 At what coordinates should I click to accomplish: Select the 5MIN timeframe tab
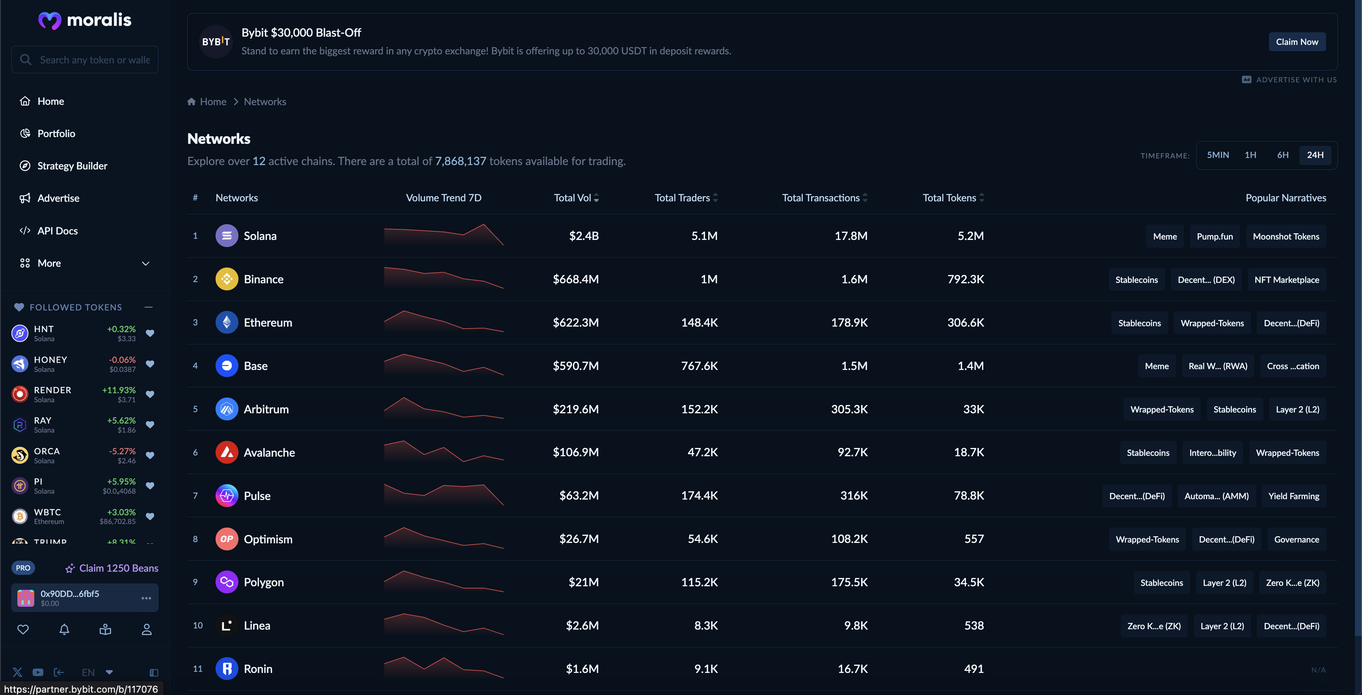click(1218, 155)
